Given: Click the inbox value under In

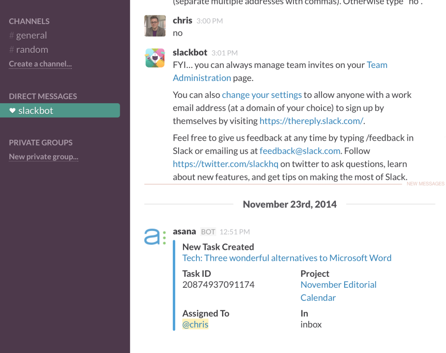Looking at the screenshot, I should 311,325.
